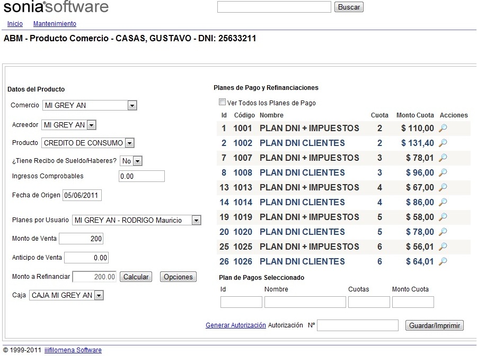Focus the top search text box
Image resolution: width=477 pixels, height=356 pixels.
274,7
